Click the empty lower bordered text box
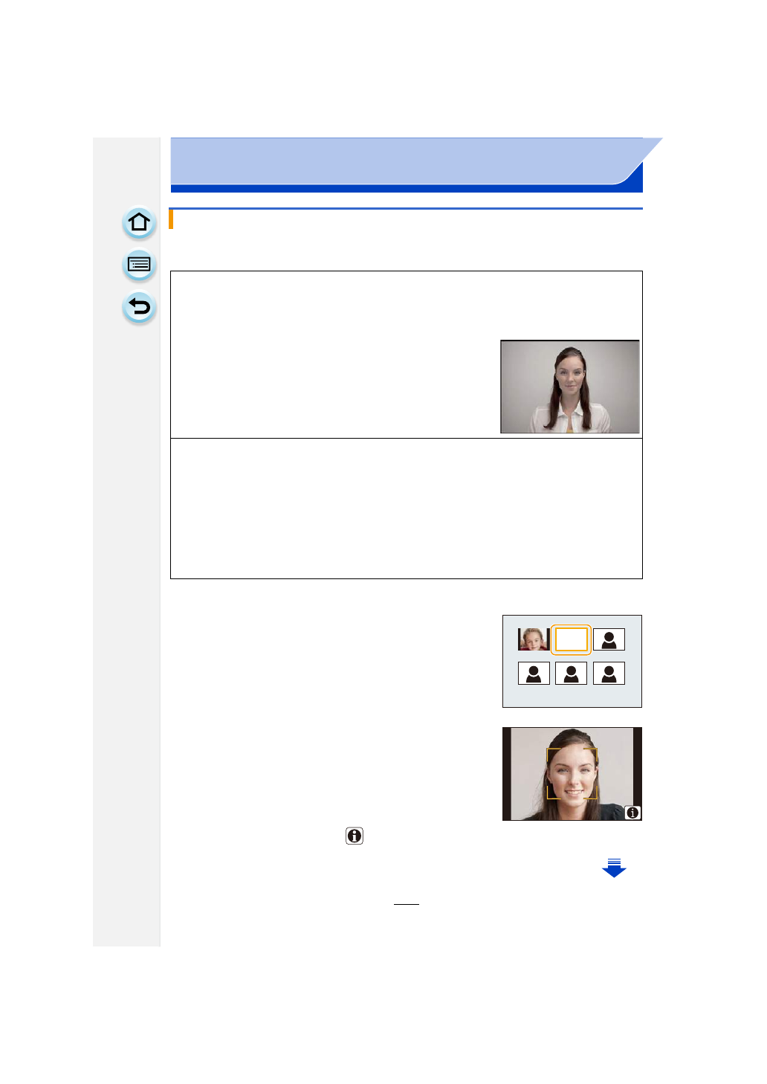Viewport: 767px width, 1084px height. pos(406,509)
